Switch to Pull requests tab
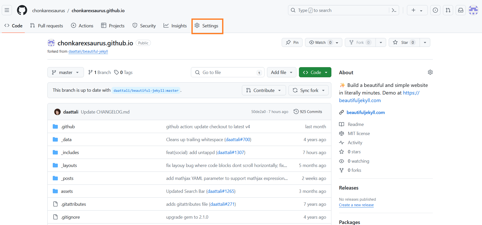 [x=47, y=26]
